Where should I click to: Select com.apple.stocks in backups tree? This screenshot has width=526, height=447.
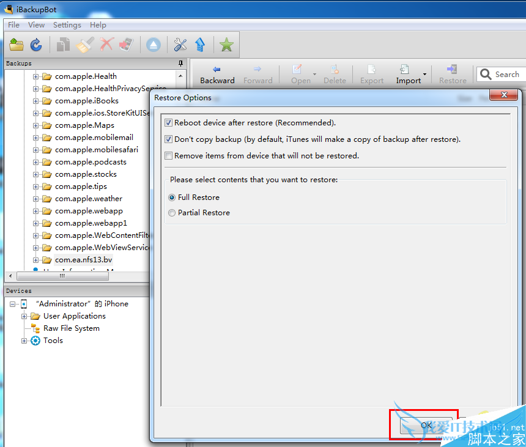pyautogui.click(x=86, y=174)
